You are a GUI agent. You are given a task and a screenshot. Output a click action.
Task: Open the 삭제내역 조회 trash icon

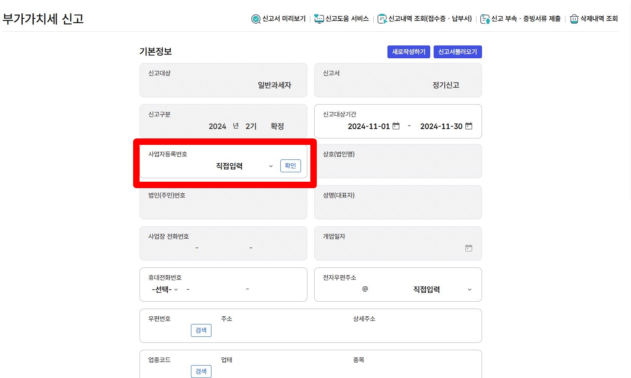(574, 19)
